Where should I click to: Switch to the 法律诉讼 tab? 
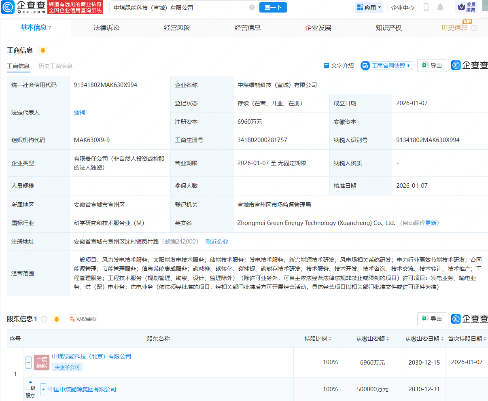106,28
